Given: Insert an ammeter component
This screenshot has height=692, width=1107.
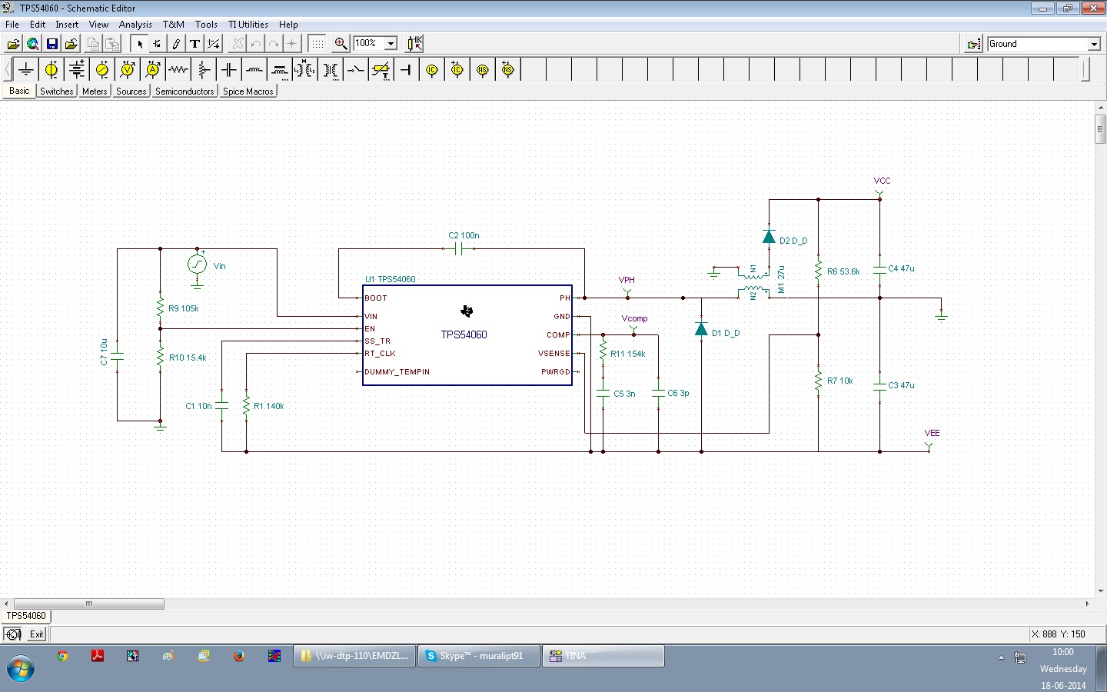Looking at the screenshot, I should click(153, 70).
